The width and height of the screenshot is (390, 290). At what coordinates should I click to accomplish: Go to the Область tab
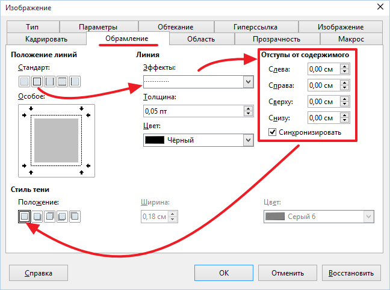pyautogui.click(x=202, y=39)
